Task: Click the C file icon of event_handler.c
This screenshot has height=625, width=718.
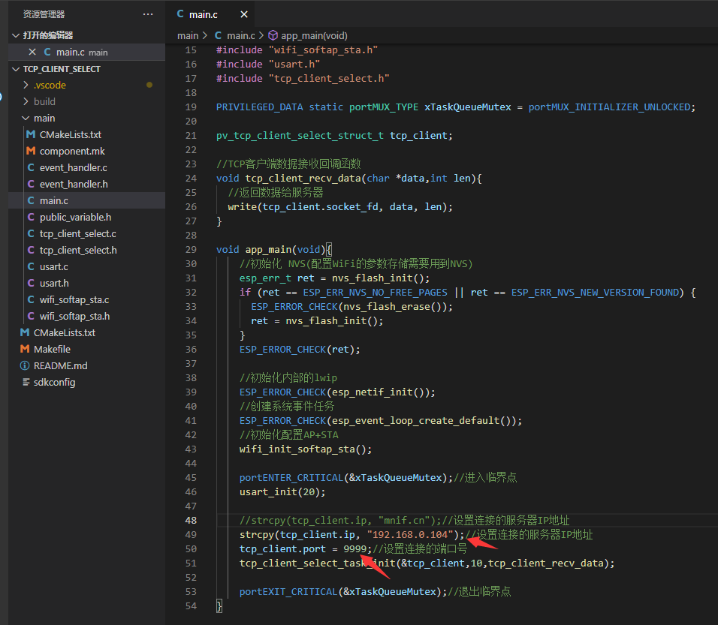Action: [x=31, y=167]
